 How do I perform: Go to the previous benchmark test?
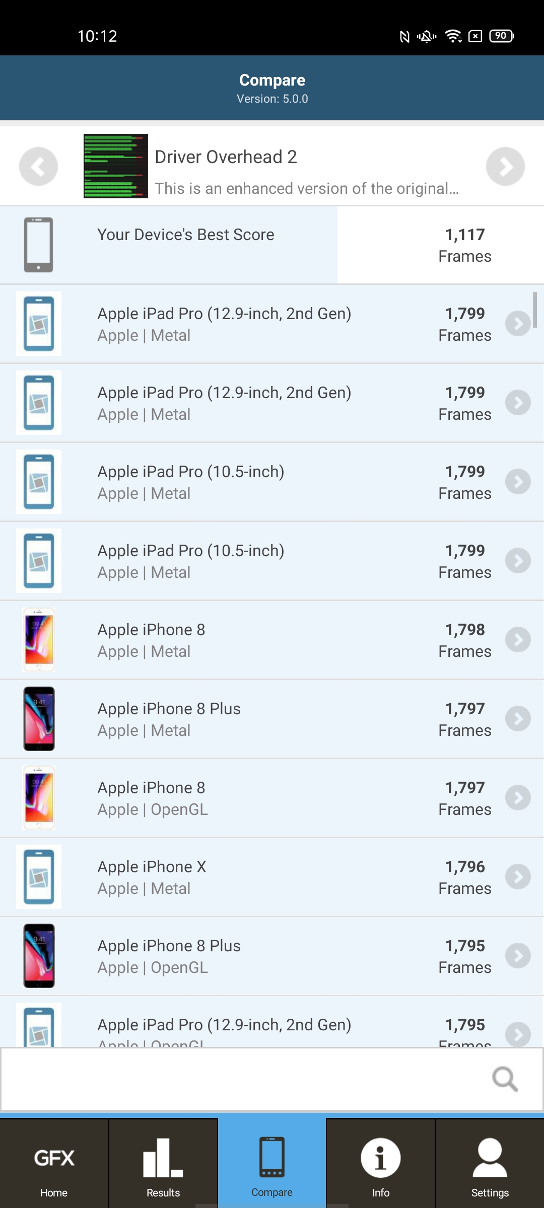pos(38,166)
